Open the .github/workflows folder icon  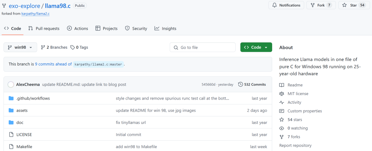pos(11,98)
